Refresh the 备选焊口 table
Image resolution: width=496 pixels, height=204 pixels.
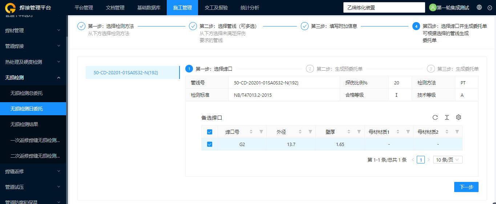click(435, 117)
